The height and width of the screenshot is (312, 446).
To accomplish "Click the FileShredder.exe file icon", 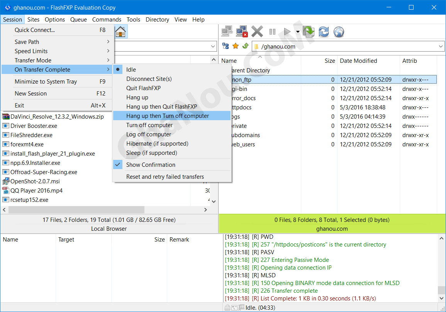I will 6,135.
